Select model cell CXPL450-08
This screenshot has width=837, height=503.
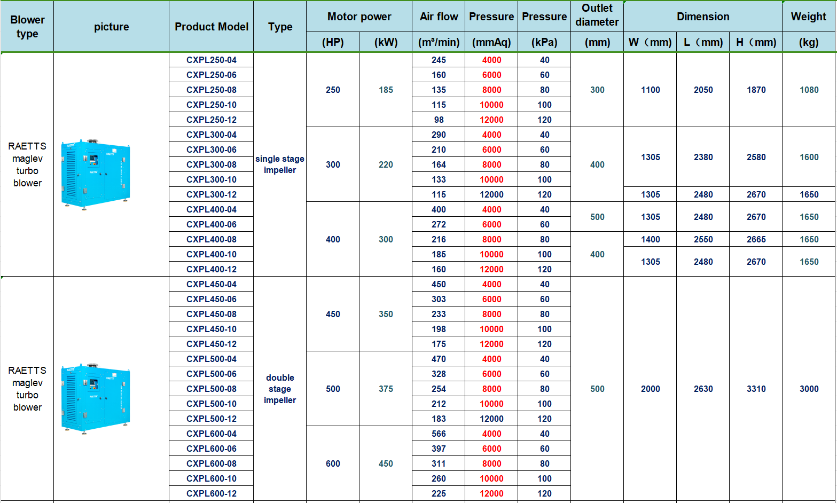[212, 314]
